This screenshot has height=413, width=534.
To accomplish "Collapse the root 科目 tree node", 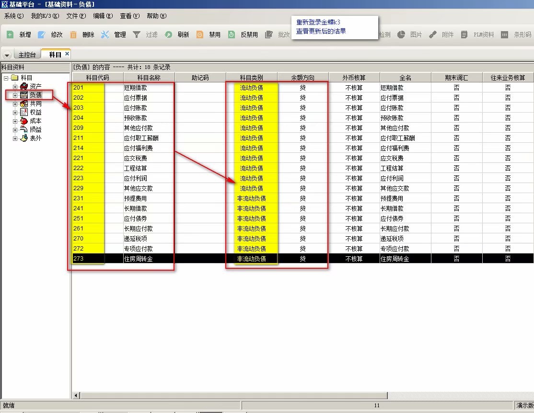I will pos(6,78).
